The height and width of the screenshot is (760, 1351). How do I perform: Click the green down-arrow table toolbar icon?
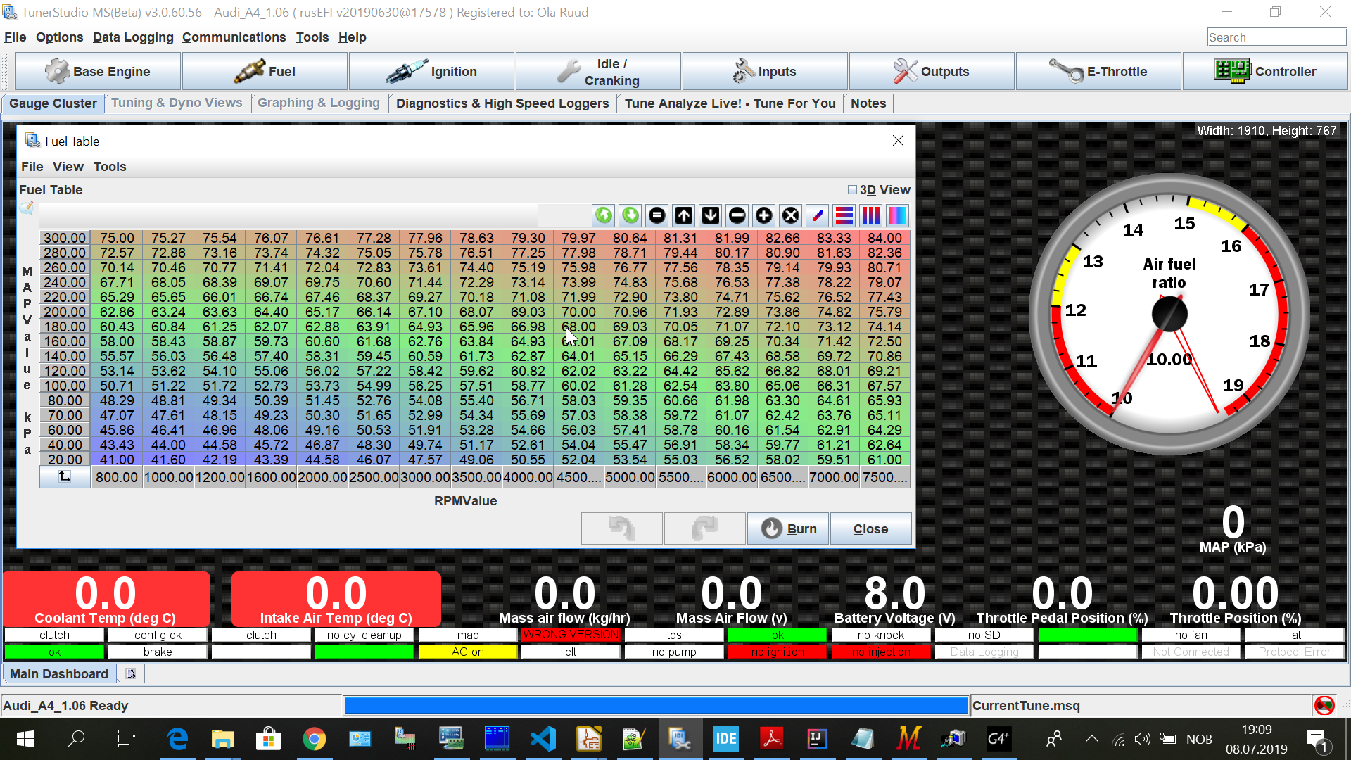630,215
